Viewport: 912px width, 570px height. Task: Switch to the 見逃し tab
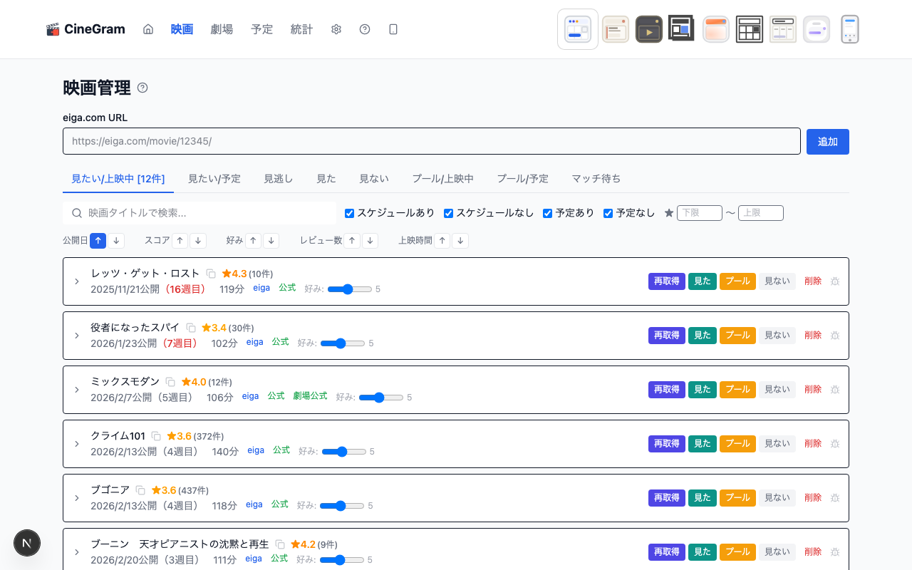277,179
